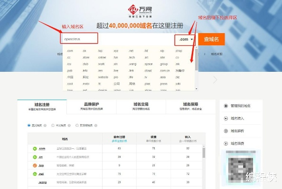Choose .store in the suffix list
This screenshot has width=282, height=189.
pyautogui.click(x=85, y=58)
